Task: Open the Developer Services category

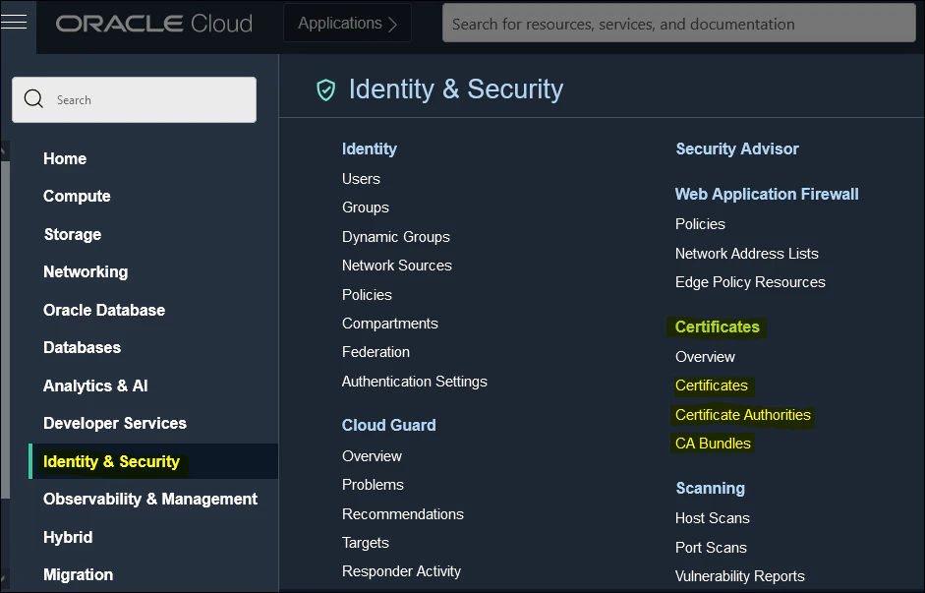Action: tap(115, 423)
